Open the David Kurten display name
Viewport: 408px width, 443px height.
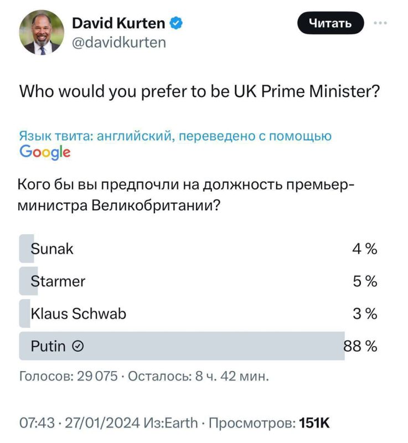118,23
